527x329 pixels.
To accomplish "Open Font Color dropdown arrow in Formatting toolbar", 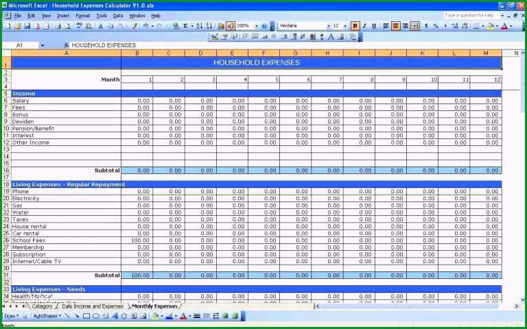I will tap(511, 26).
